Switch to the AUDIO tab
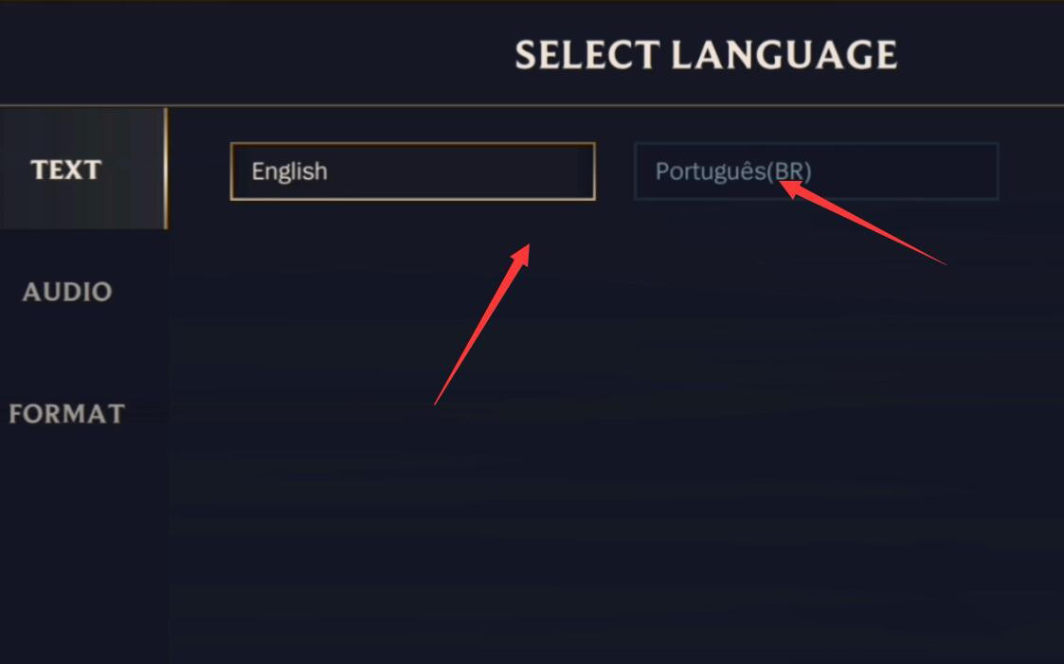 [67, 292]
